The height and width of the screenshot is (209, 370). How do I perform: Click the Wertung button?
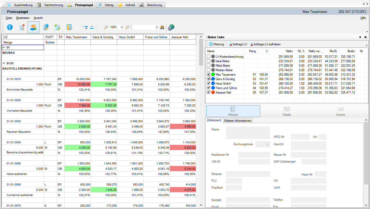(216, 44)
